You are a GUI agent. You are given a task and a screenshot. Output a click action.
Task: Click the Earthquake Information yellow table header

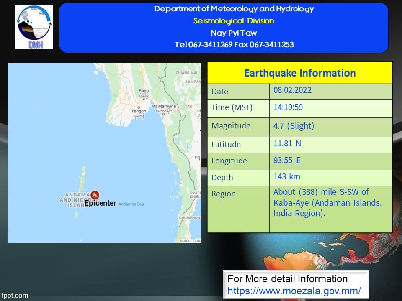[x=300, y=73]
